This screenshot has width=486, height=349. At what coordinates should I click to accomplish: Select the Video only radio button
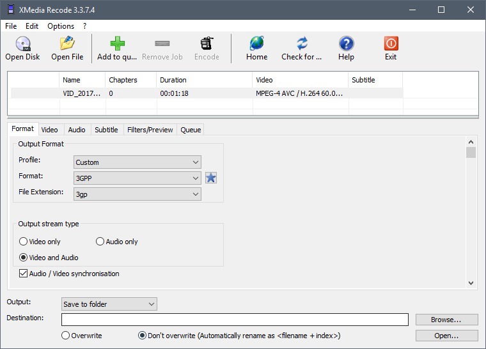(x=24, y=242)
